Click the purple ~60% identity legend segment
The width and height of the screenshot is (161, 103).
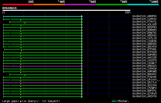(80, 5)
